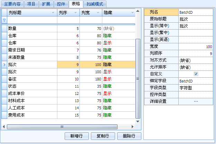
Task: Click the horizontal scrollbar thumb
Action: click(x=62, y=126)
